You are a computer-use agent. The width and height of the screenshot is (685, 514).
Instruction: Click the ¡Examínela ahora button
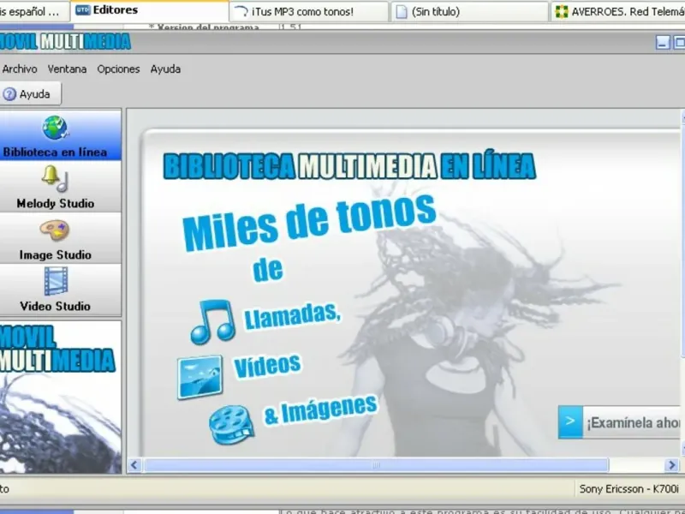(x=619, y=422)
